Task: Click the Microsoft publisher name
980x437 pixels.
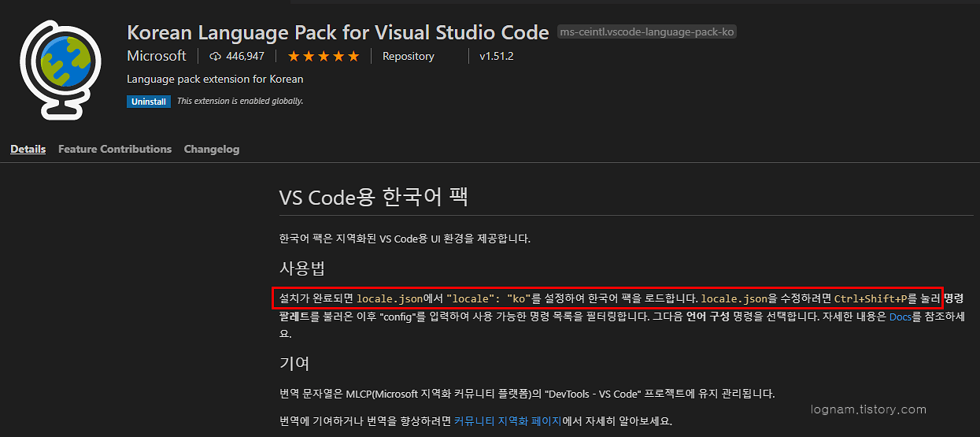Action: (x=157, y=56)
